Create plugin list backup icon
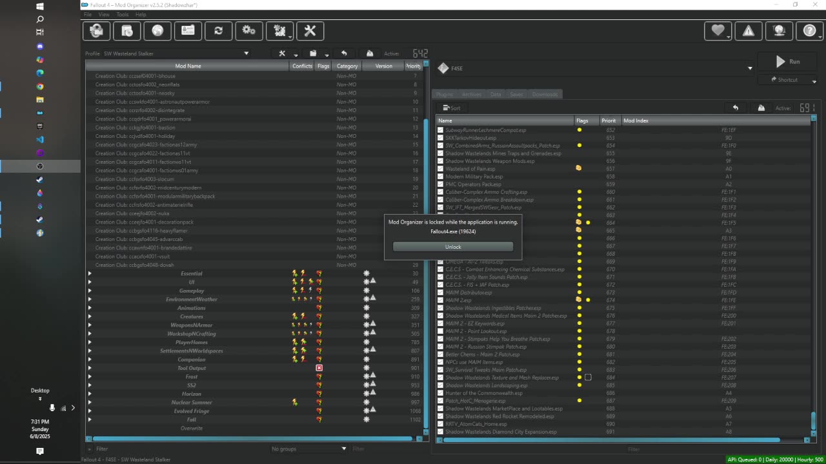The image size is (826, 464). pyautogui.click(x=761, y=108)
